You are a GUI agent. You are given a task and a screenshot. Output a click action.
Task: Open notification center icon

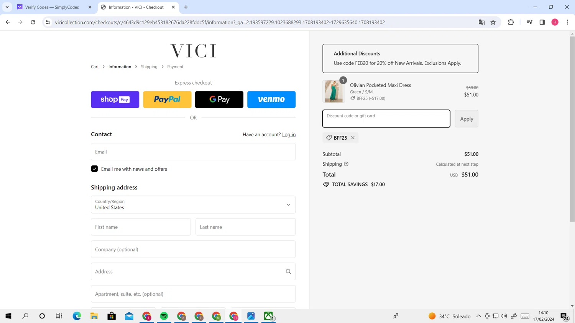pos(564,316)
